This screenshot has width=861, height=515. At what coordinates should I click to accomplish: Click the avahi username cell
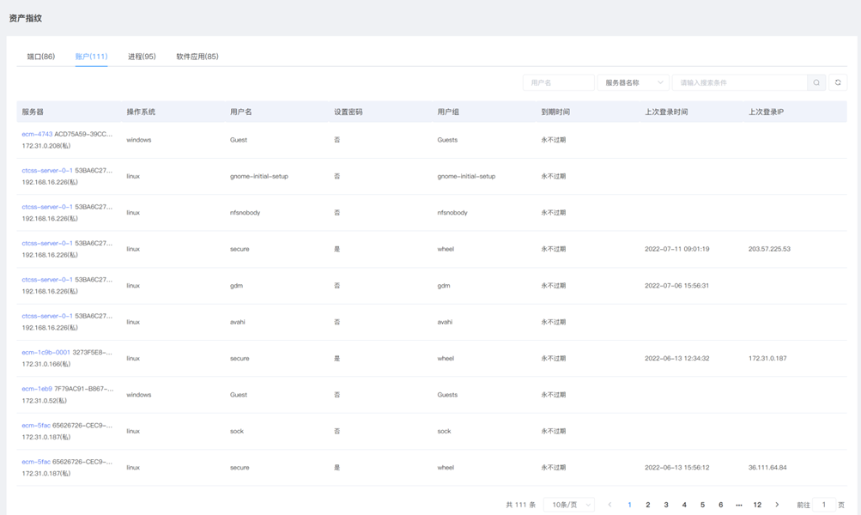point(238,322)
